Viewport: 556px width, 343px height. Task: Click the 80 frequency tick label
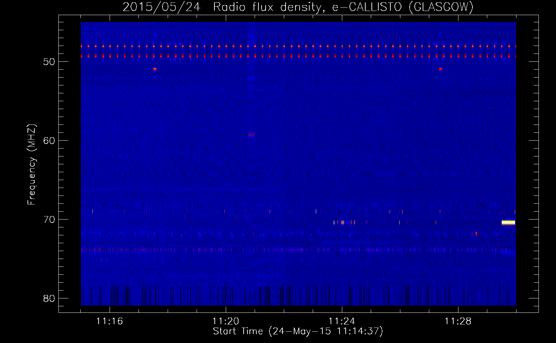(x=49, y=298)
